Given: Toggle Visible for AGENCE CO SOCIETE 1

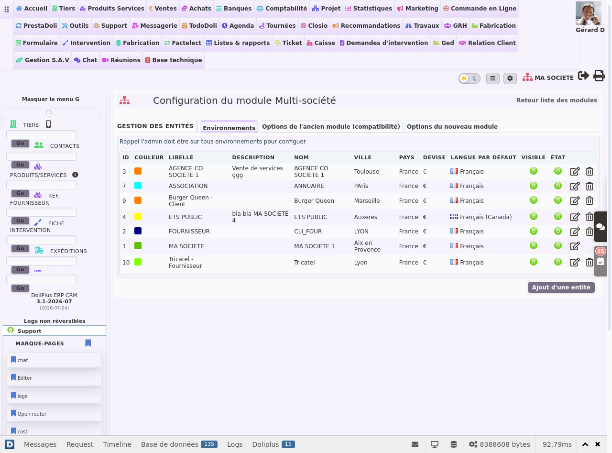Looking at the screenshot, I should coord(534,171).
